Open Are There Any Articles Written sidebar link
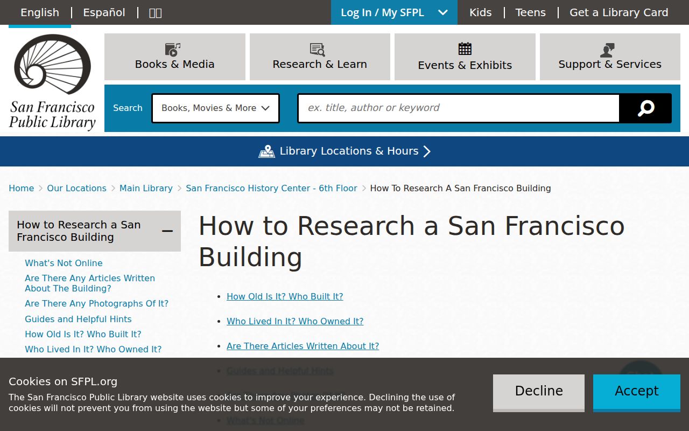The image size is (689, 431). (x=90, y=283)
